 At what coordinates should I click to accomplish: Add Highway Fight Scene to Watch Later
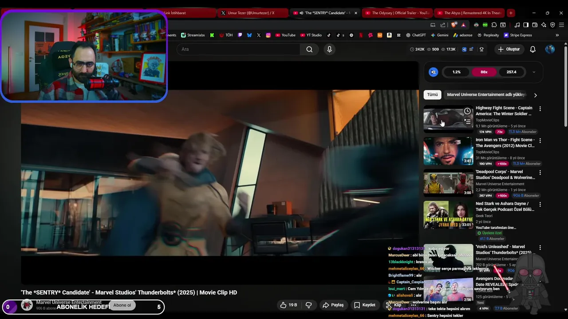point(467,111)
